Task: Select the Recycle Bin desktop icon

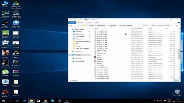Action: point(177,92)
